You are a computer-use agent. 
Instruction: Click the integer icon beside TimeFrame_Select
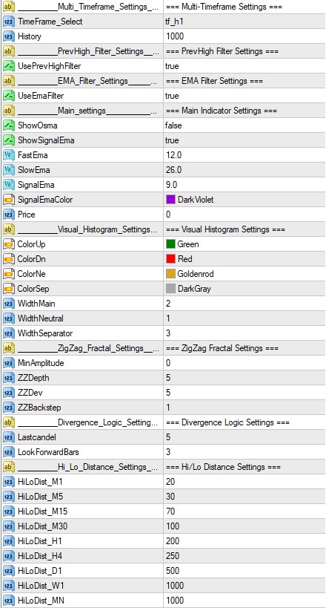point(8,22)
